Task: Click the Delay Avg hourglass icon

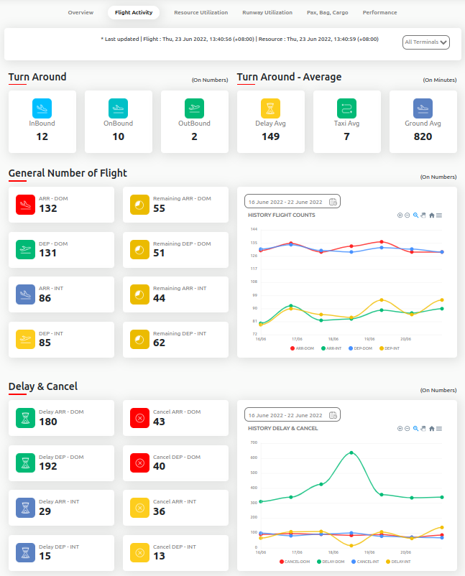Action: [x=270, y=108]
